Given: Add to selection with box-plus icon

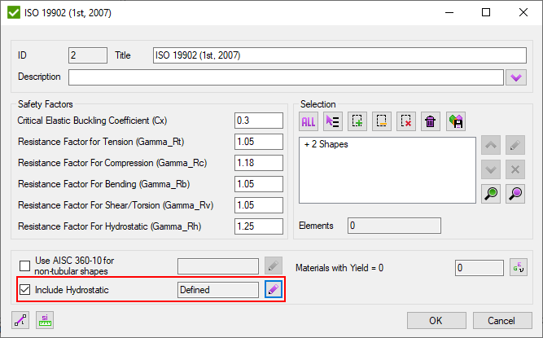Looking at the screenshot, I should point(357,121).
